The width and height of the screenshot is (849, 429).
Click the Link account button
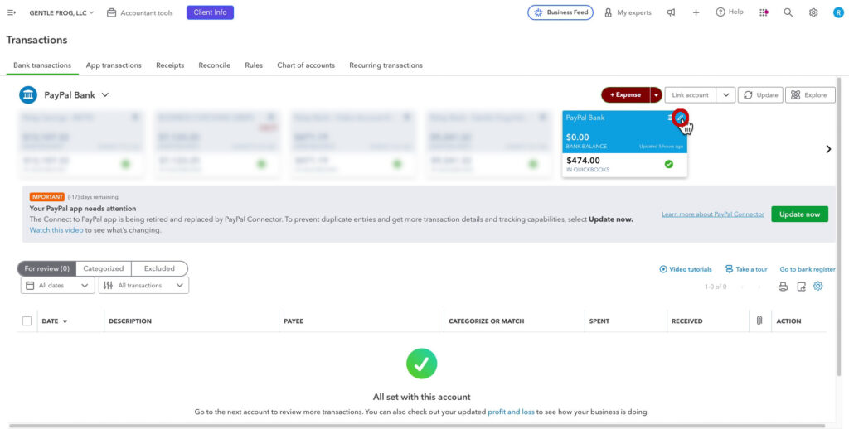click(691, 94)
